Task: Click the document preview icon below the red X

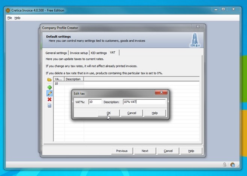Action: pyautogui.click(x=49, y=105)
